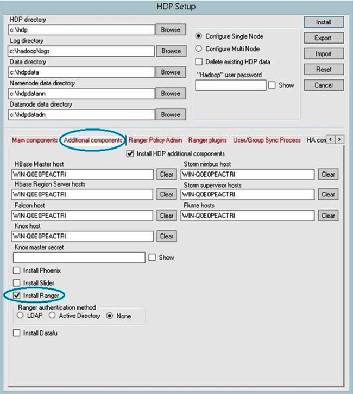Switch to Ranger Policy Admin tab
This screenshot has width=353, height=394.
coord(155,140)
